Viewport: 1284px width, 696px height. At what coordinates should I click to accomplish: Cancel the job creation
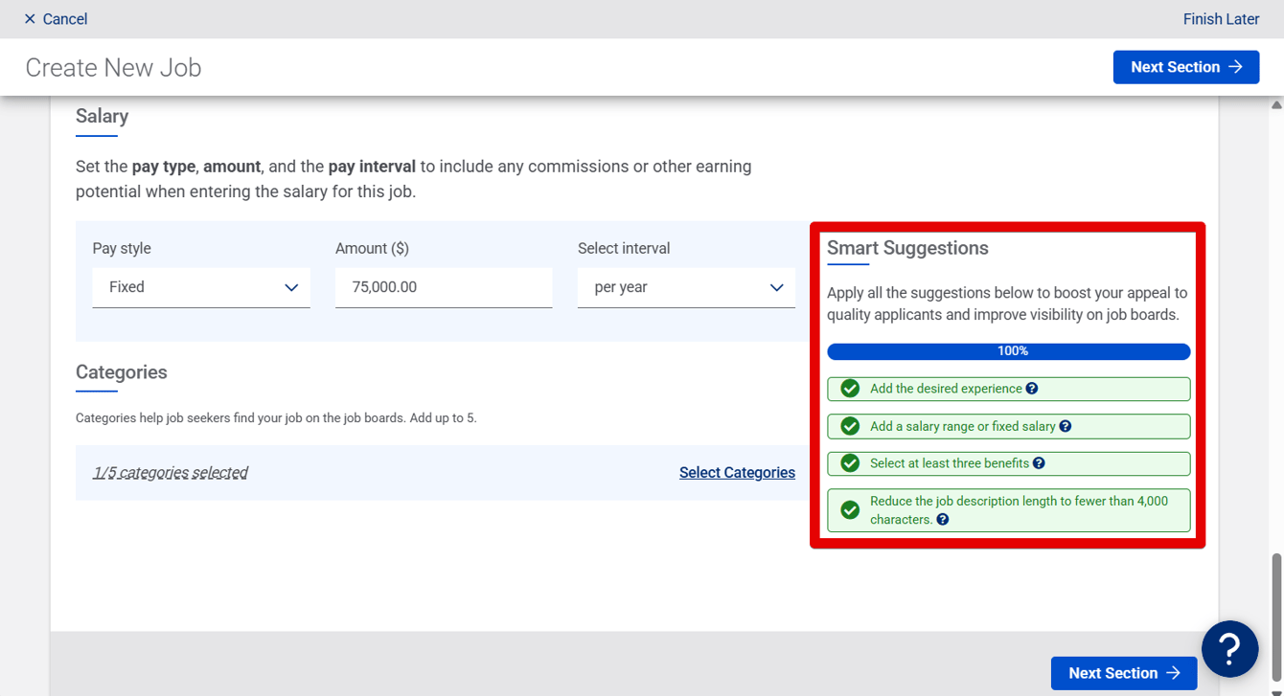(x=56, y=19)
